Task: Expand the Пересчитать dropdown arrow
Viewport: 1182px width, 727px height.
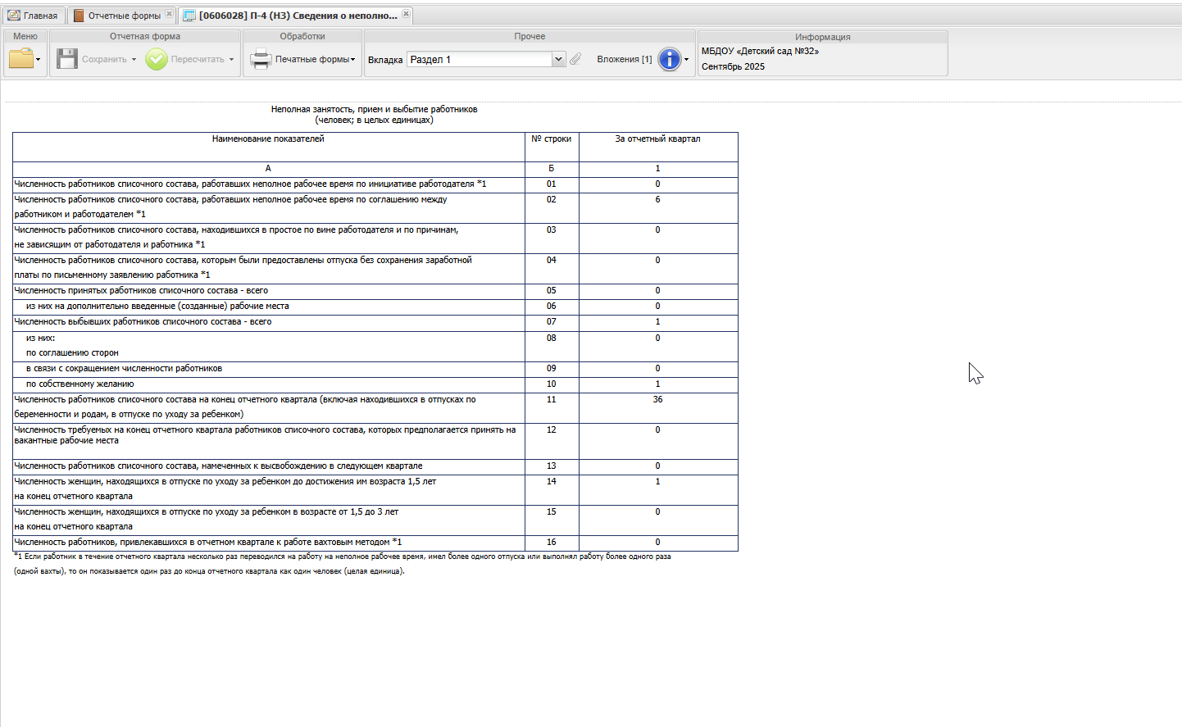Action: [x=231, y=60]
